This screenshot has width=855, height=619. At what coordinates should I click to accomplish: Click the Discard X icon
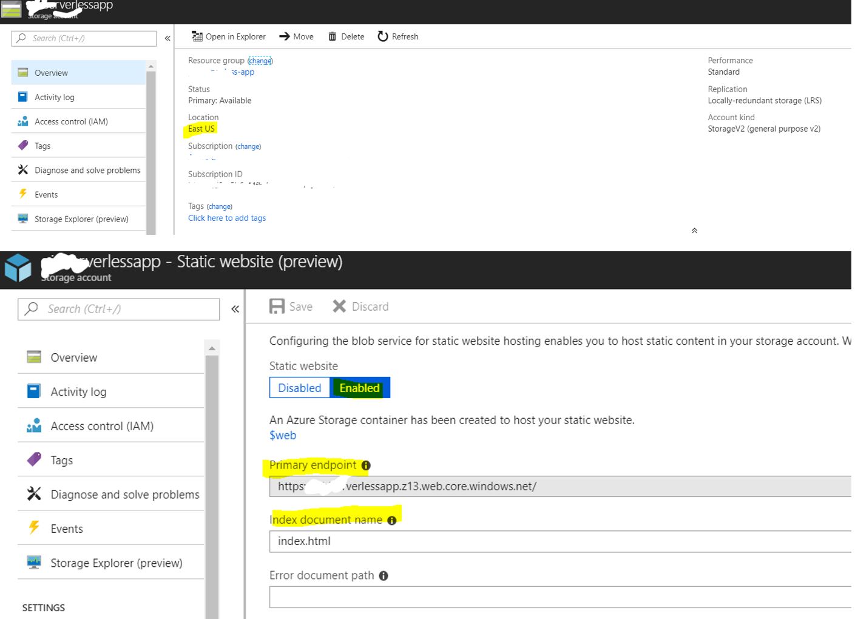pyautogui.click(x=339, y=306)
